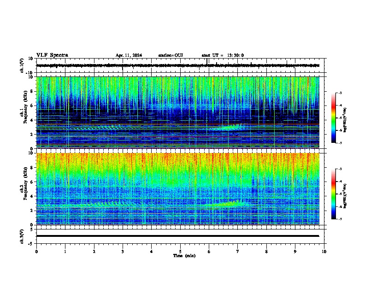Click the "-3" tick on ch.2 colorbar
Image resolution: width=365 pixels, height=282 pixels.
[340, 169]
